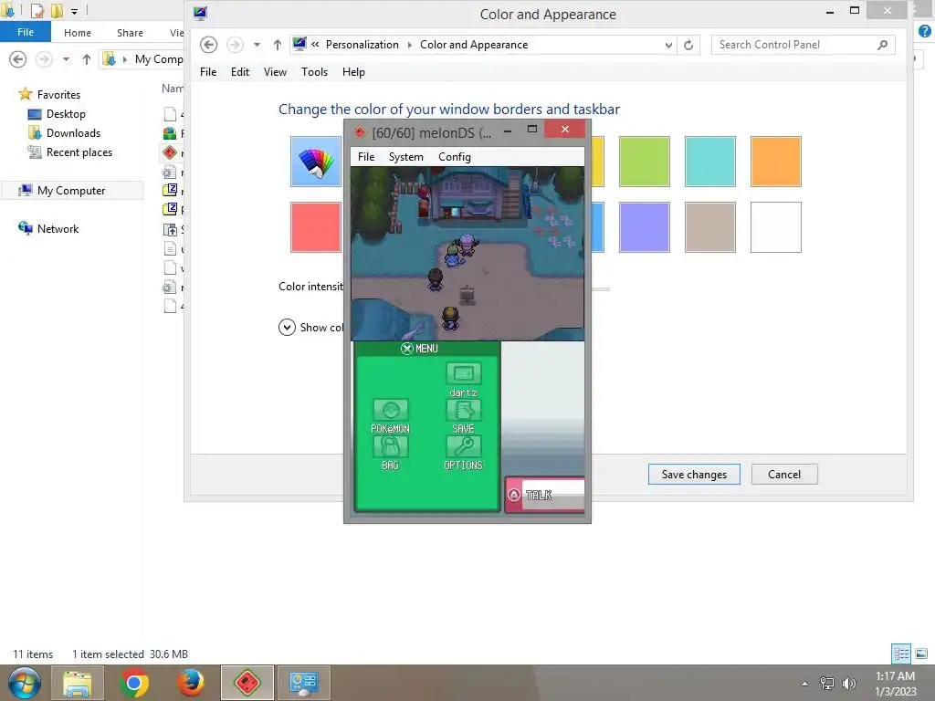Image resolution: width=935 pixels, height=701 pixels.
Task: Switch to melonDS taskbar button
Action: coord(247,683)
